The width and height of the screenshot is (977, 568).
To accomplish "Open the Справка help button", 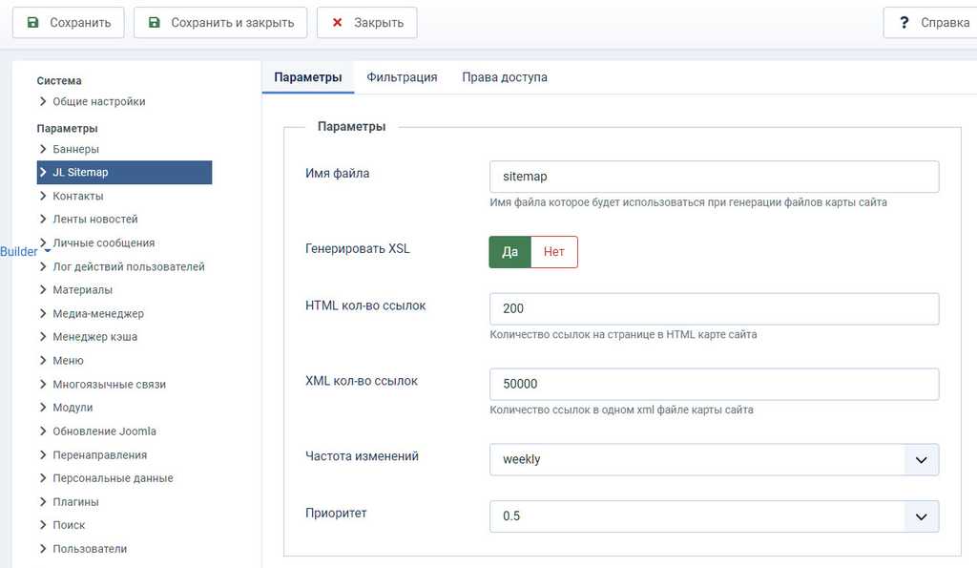I will coord(930,23).
